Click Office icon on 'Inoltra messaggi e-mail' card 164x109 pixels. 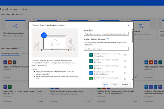click(151, 62)
